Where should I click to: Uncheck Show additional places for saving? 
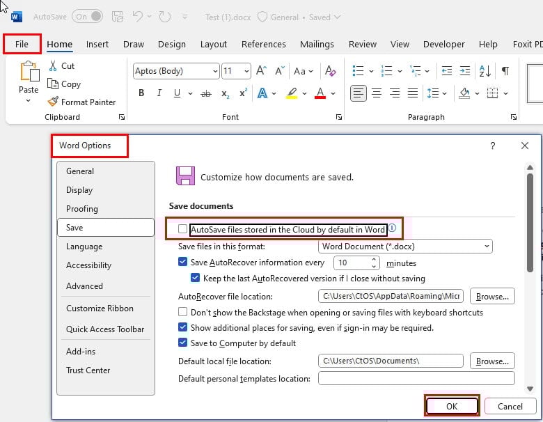point(182,327)
